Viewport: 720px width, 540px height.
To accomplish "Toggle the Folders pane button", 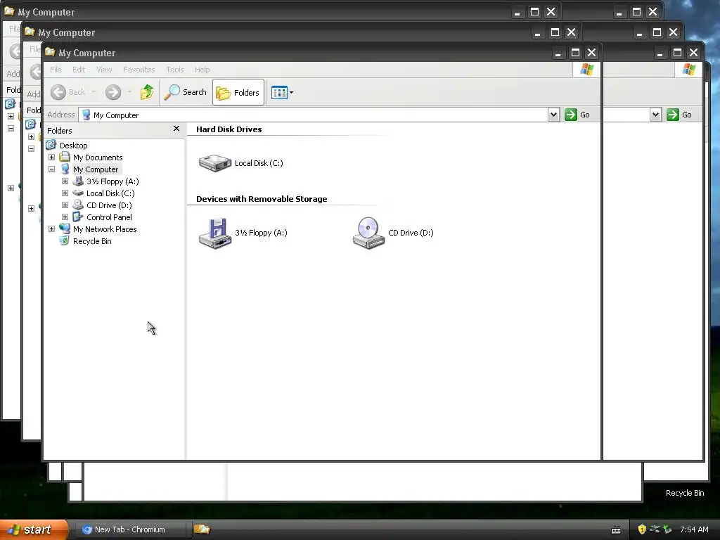I will (238, 92).
